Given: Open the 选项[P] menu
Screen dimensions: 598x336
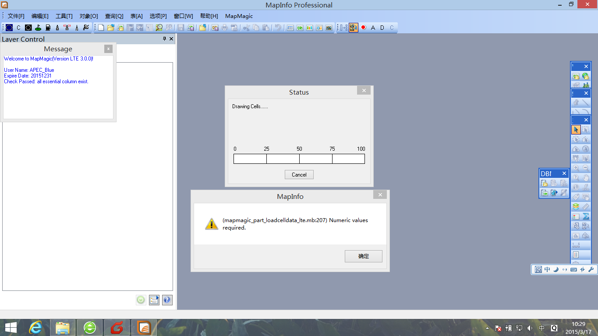Looking at the screenshot, I should pyautogui.click(x=158, y=16).
